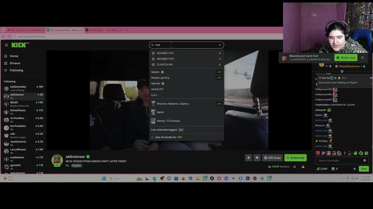Open LarryWheels followed channel
The image size is (373, 209).
(x=23, y=151)
